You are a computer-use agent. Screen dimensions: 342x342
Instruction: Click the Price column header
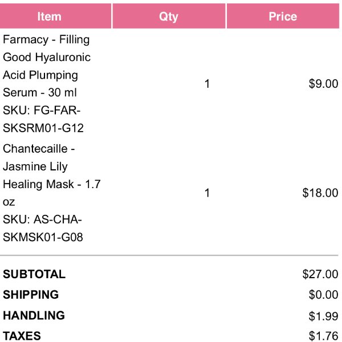283,16
